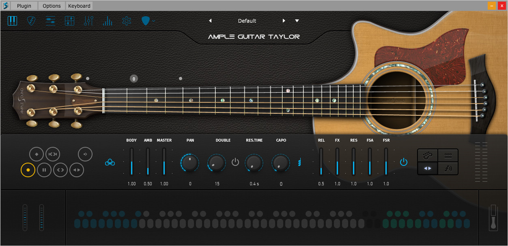Toggle the Double power button
Screen dimensions: 508x246
tap(235, 162)
